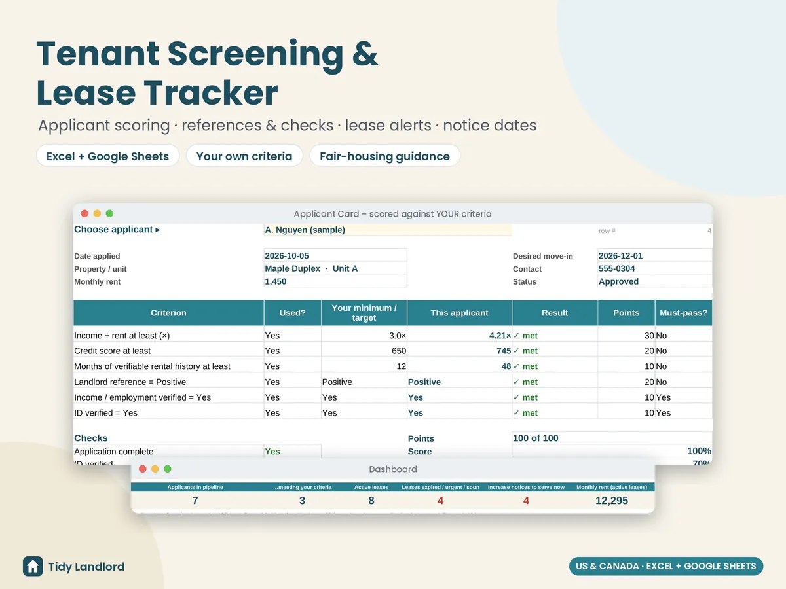
Task: Click the Dashboard window title
Action: [x=393, y=469]
